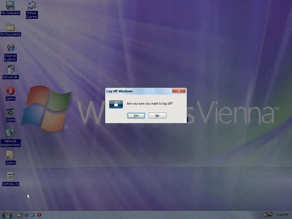This screenshot has height=219, width=292.
Task: Select the Games folder shortcut on desktop
Action: (10, 157)
